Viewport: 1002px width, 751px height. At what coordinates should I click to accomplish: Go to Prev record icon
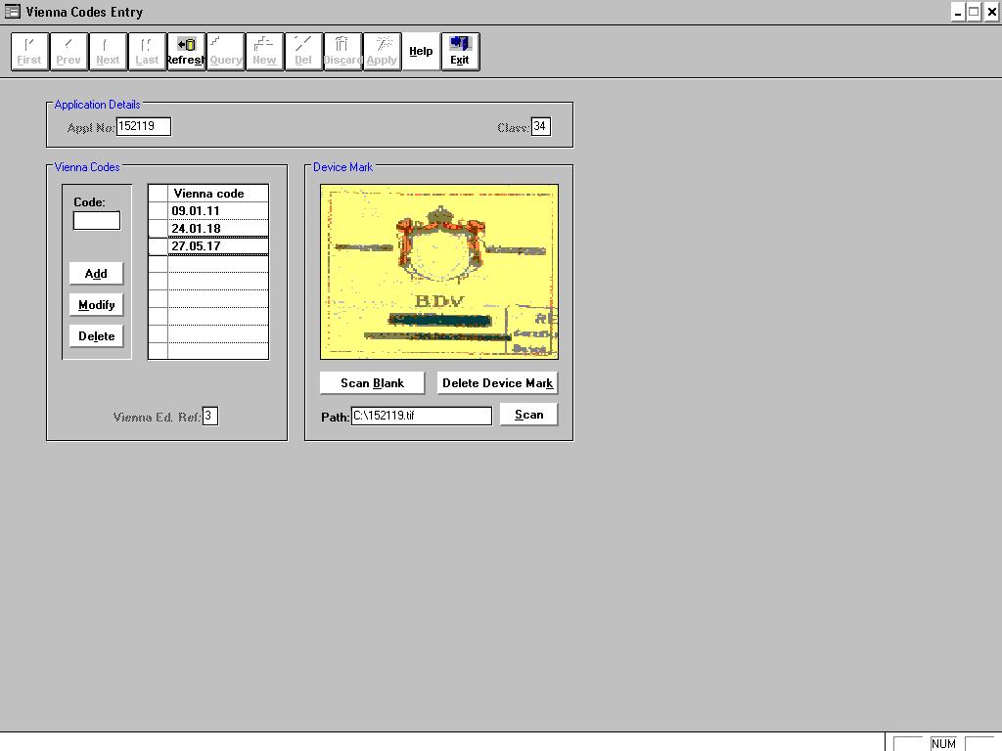68,51
